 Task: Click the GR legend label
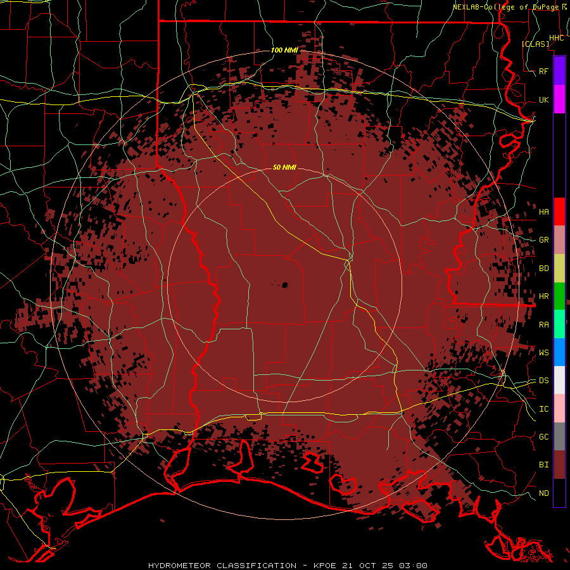543,240
